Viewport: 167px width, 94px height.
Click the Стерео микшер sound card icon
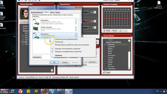36,29
